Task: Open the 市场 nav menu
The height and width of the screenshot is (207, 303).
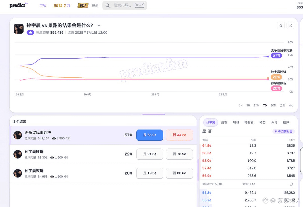Action: click(43, 5)
